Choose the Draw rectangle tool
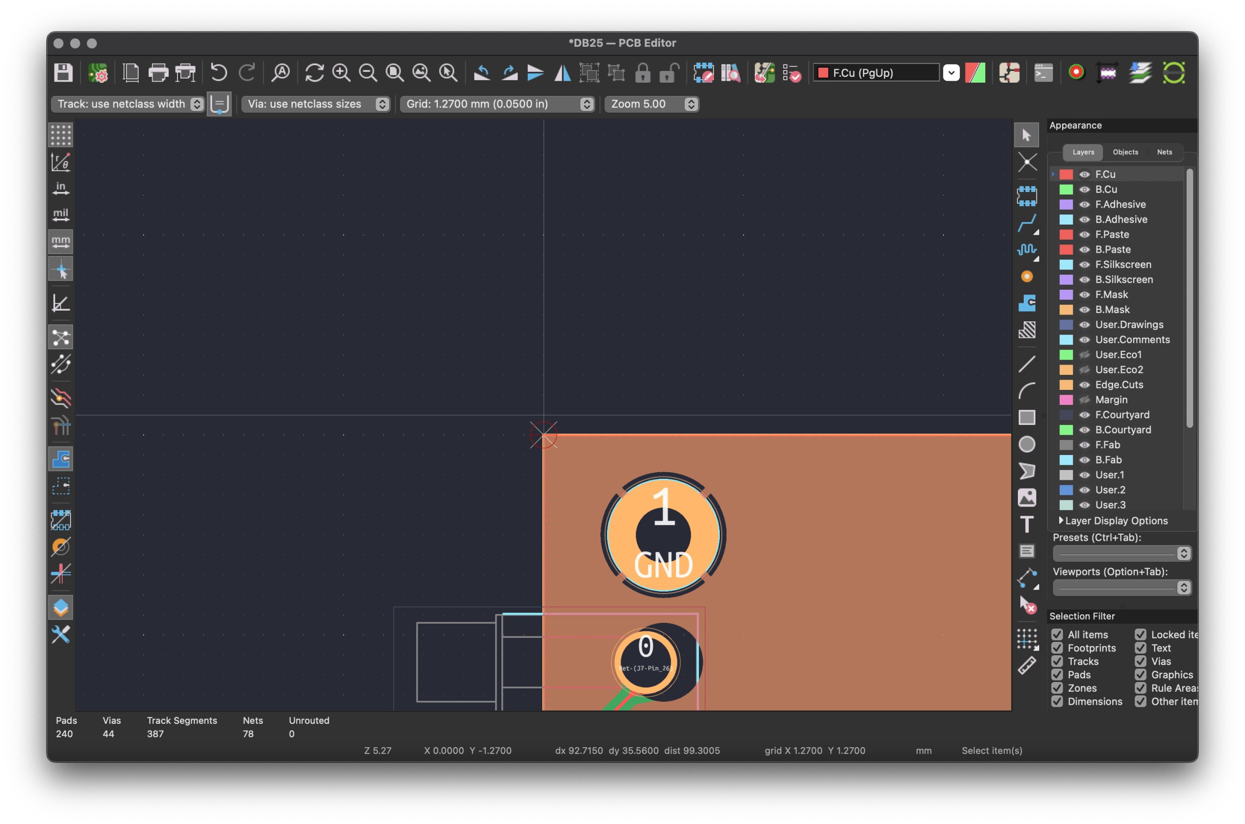This screenshot has width=1245, height=824. (1026, 417)
